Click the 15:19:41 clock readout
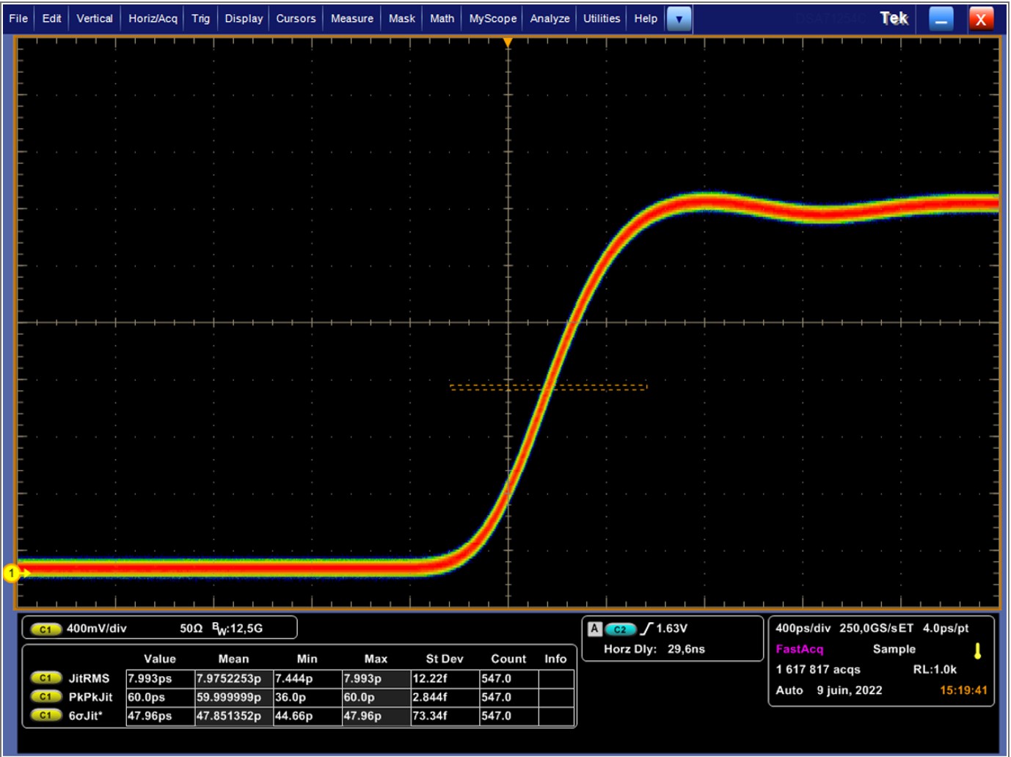The image size is (1011, 757). click(x=963, y=690)
